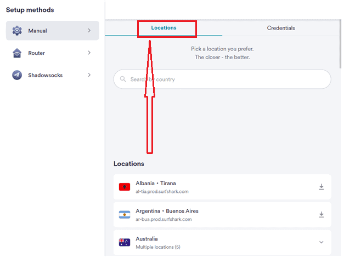The image size is (361, 257).
Task: Download the Albania Tirana configuration
Action: 321,187
